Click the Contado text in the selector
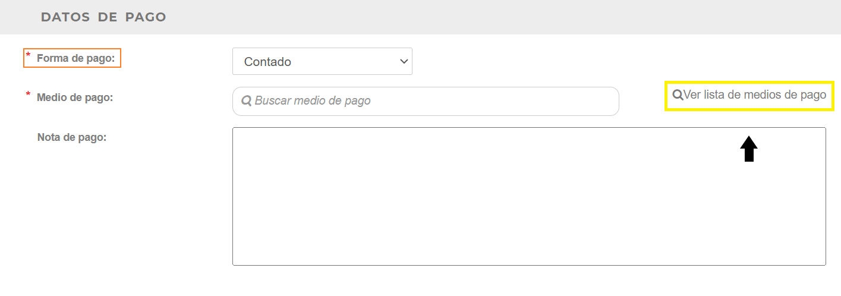This screenshot has width=841, height=296. point(267,62)
